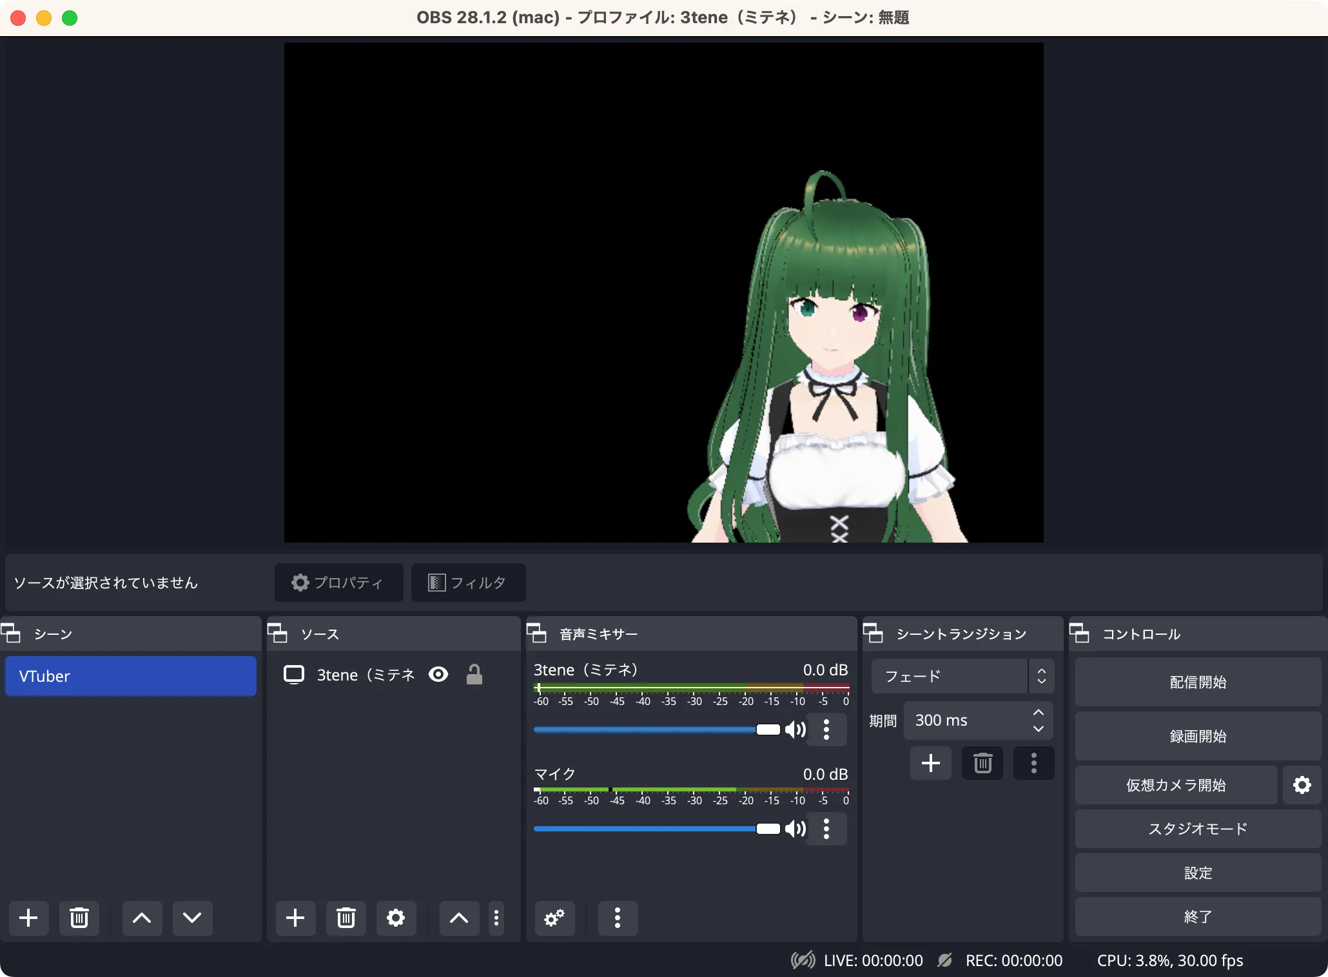Screen dimensions: 1328x977
Task: Increase transition duration with up arrow
Action: coord(1039,712)
